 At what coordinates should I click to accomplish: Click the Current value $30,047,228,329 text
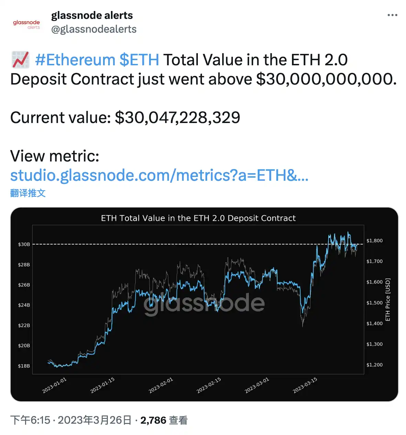(125, 118)
